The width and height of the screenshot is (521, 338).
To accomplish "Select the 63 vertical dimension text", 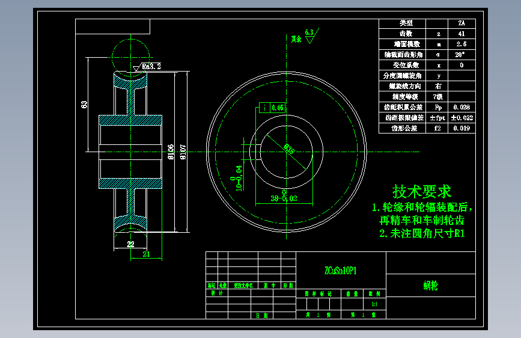I will coord(84,105).
